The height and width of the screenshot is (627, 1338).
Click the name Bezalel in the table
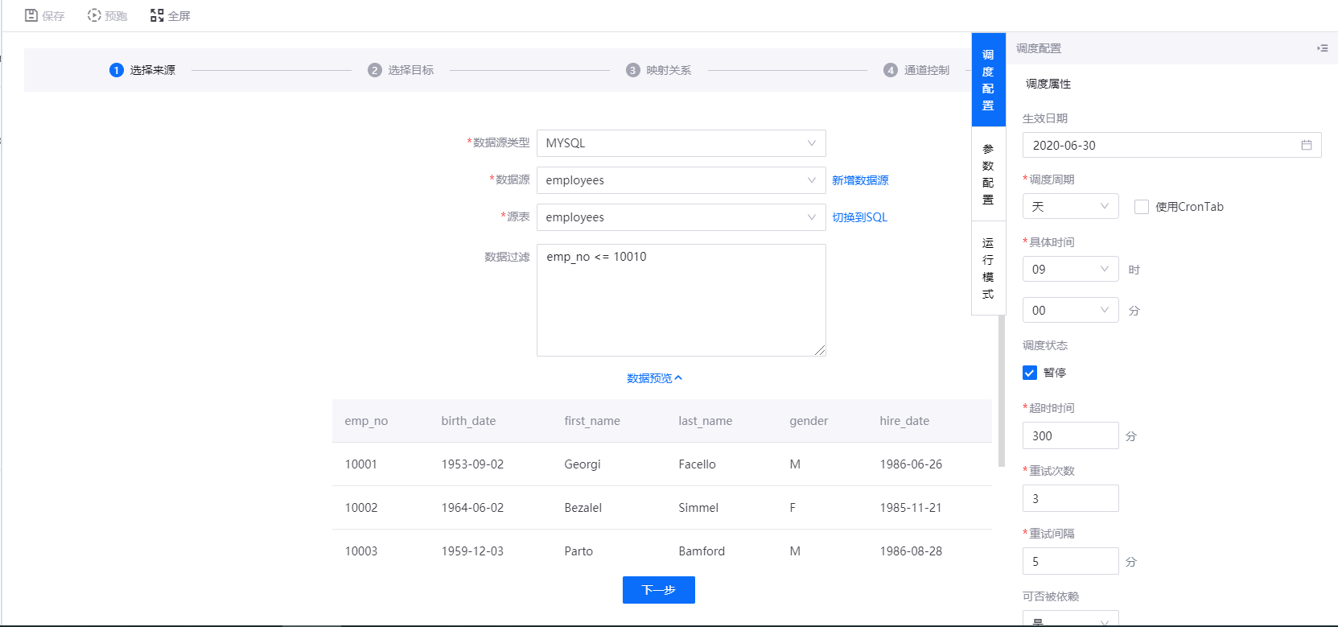pyautogui.click(x=583, y=508)
